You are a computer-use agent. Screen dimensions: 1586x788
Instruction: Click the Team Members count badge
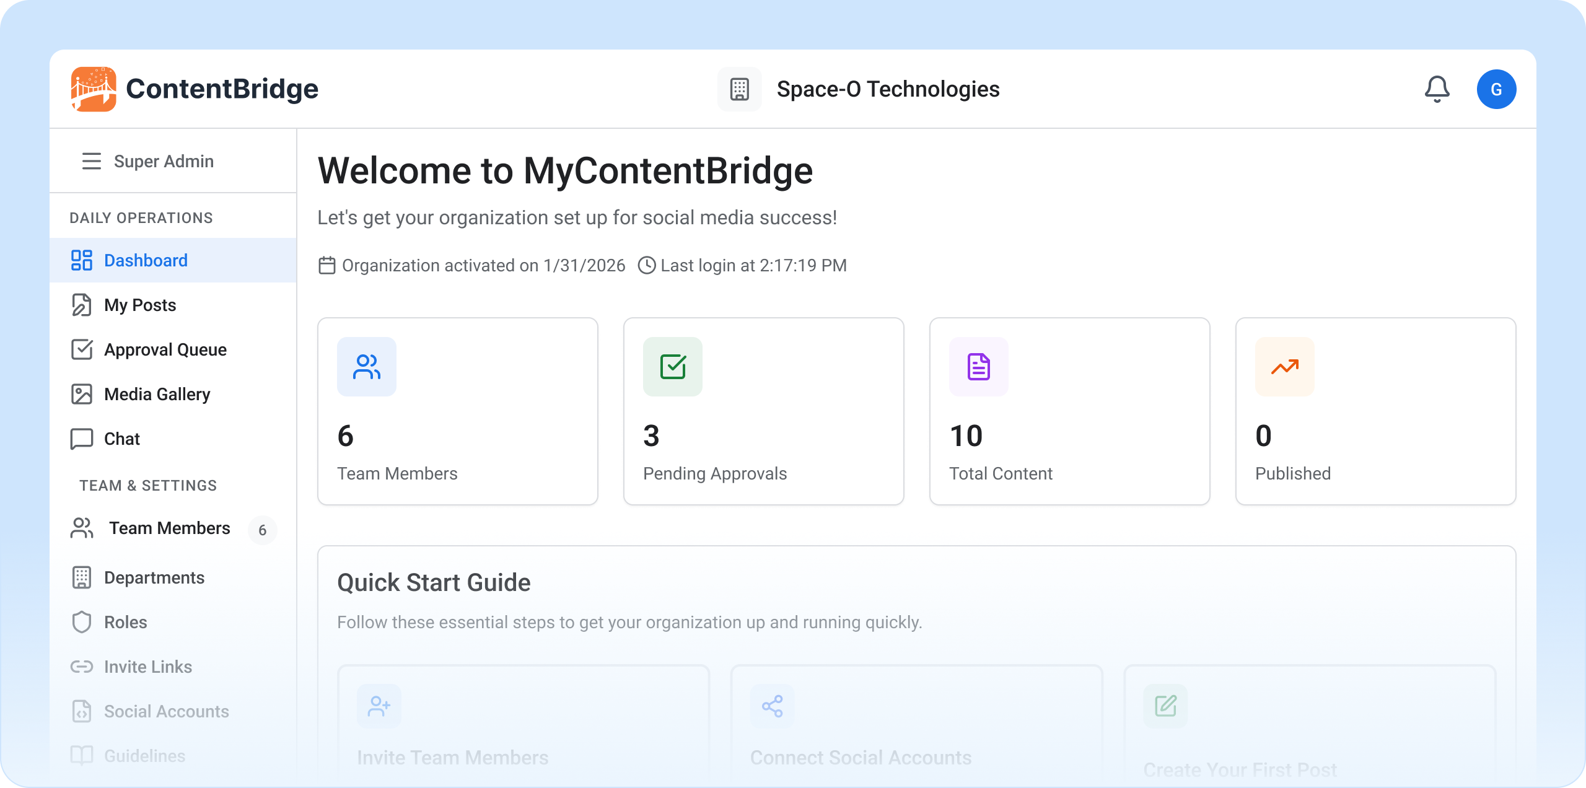click(262, 530)
